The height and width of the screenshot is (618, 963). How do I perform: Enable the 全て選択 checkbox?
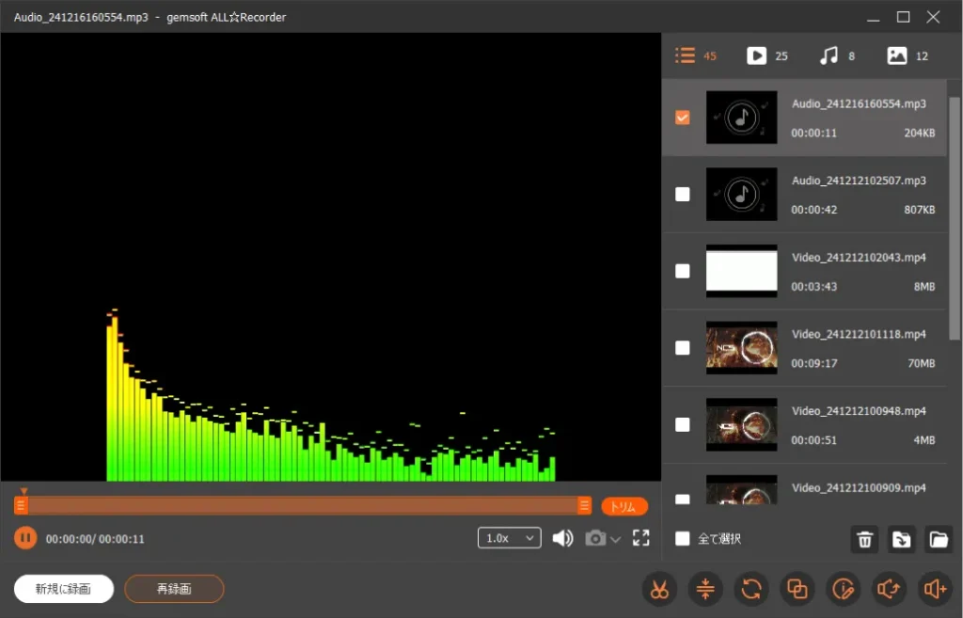pos(683,539)
